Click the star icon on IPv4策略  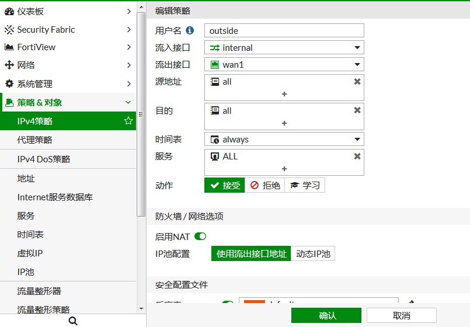(128, 121)
